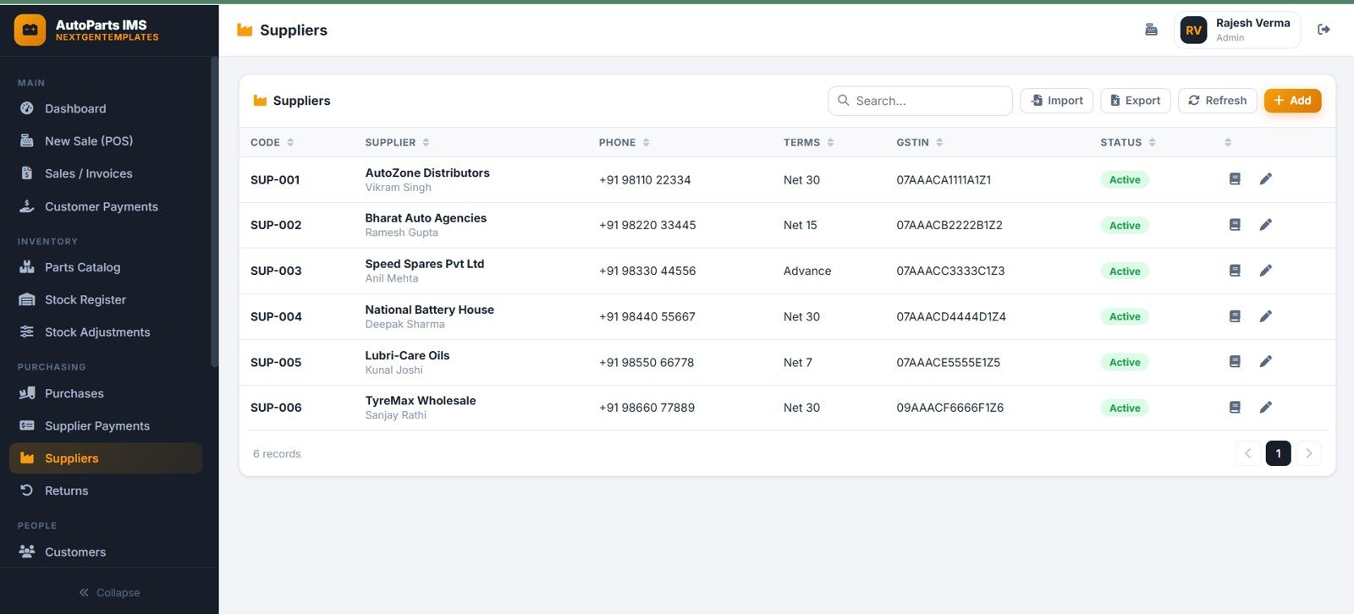Screen dimensions: 1354x614
Task: Click the Export button
Action: (1136, 101)
